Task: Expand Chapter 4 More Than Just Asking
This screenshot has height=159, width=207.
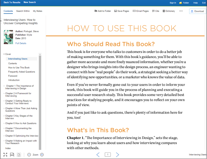Action: pyautogui.click(x=4, y=109)
